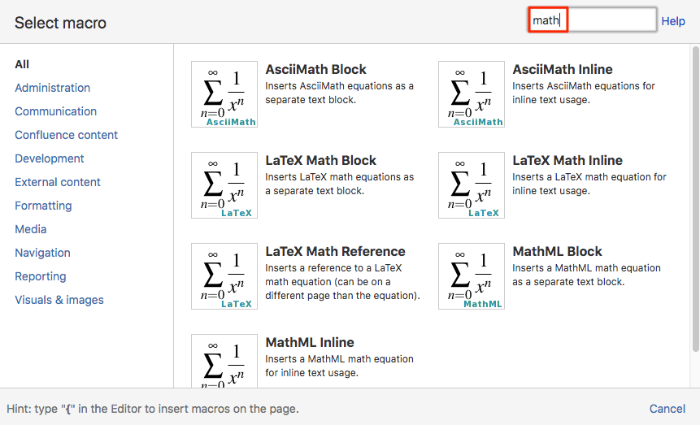Select the Reporting category
Viewport: 700px width, 425px height.
click(40, 276)
